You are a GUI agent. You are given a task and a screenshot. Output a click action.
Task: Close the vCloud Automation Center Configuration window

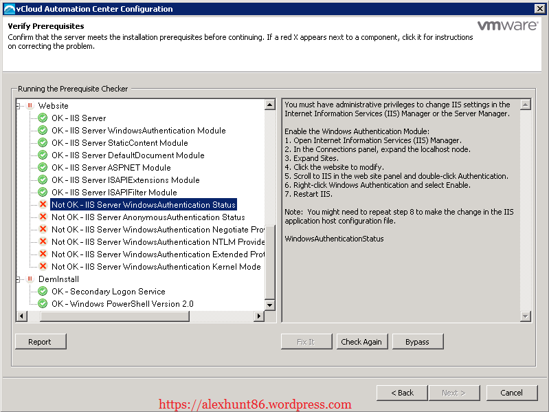[539, 9]
